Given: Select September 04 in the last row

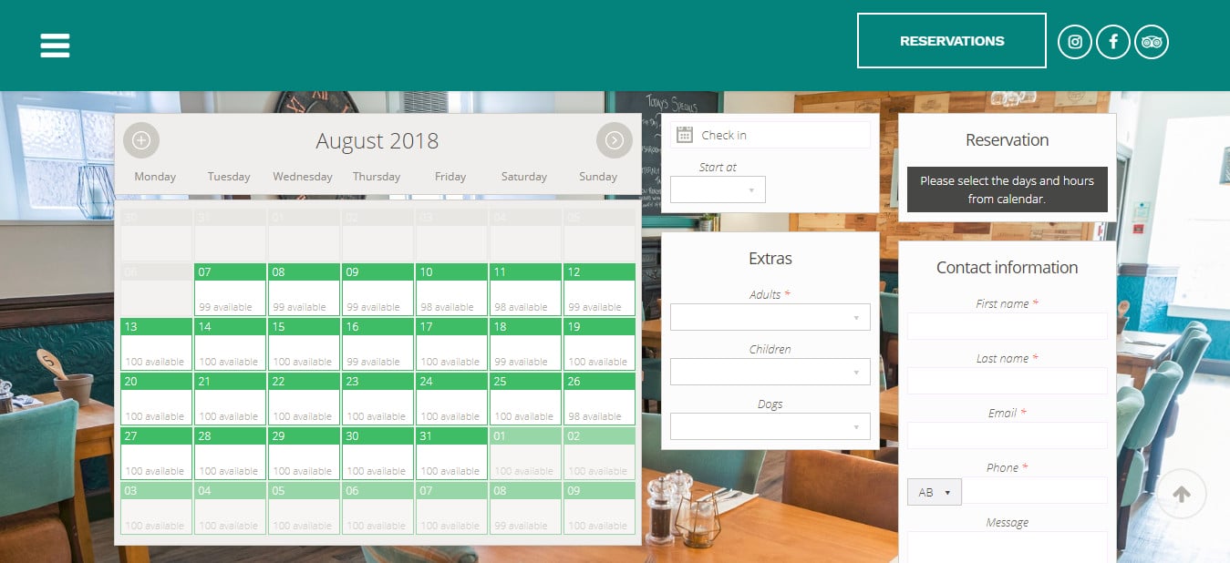Looking at the screenshot, I should pyautogui.click(x=230, y=508).
